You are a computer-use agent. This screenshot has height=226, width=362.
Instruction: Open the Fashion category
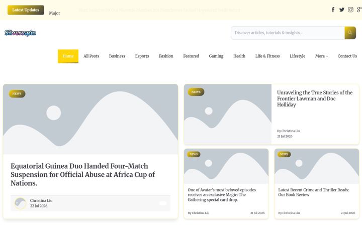pos(166,56)
